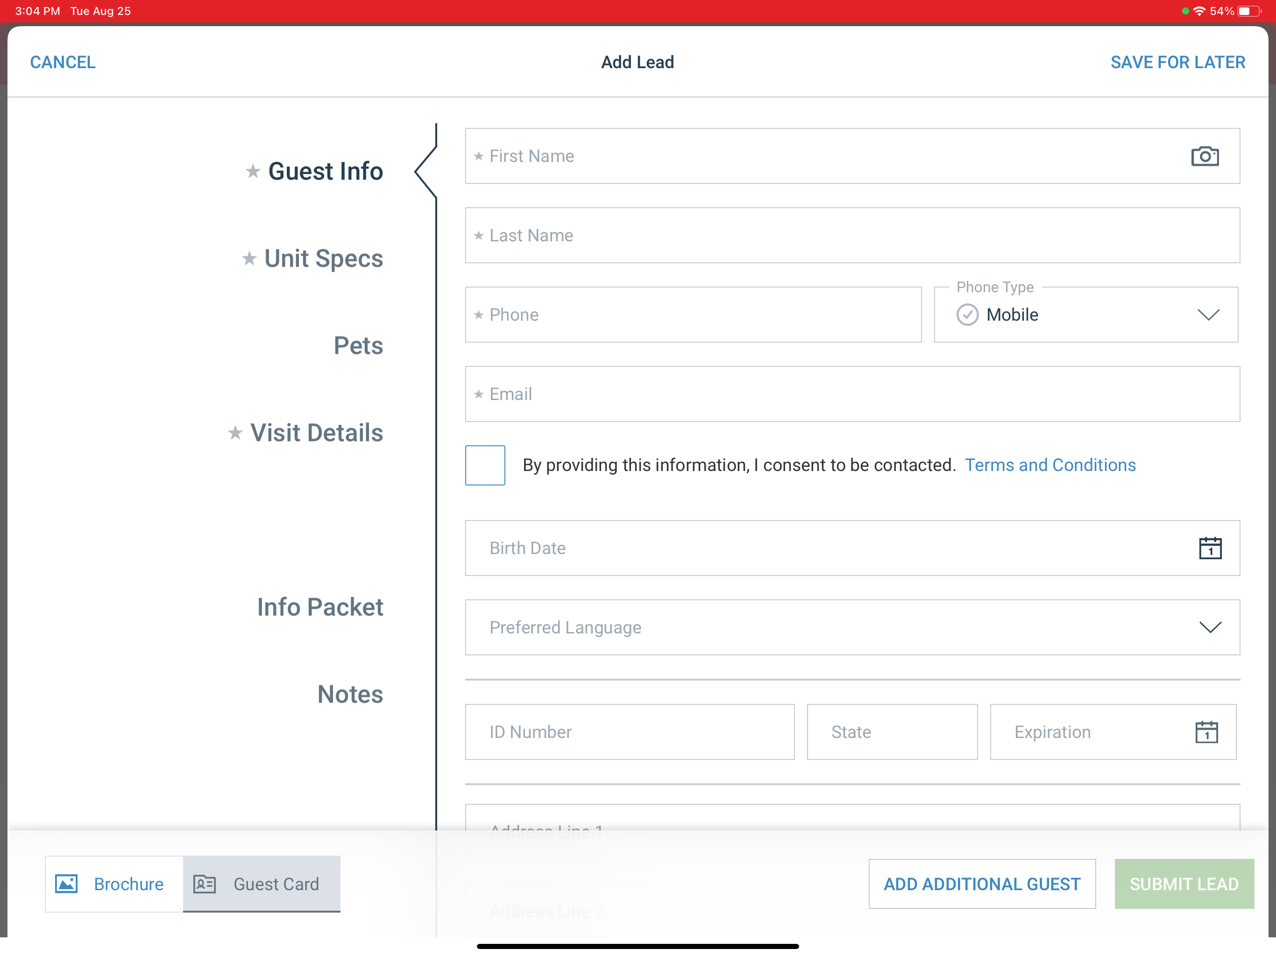Image resolution: width=1276 pixels, height=956 pixels.
Task: Click the Guest Card ID icon
Action: point(205,884)
